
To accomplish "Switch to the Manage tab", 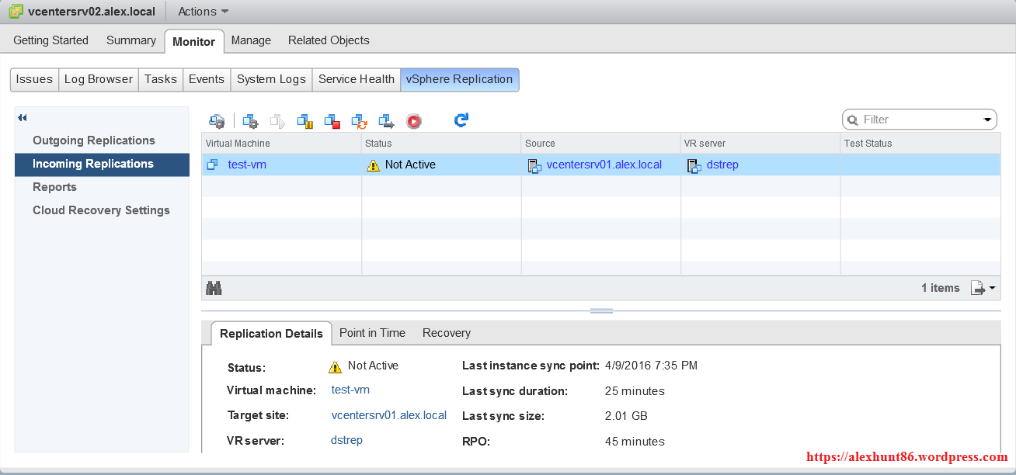I will [251, 40].
